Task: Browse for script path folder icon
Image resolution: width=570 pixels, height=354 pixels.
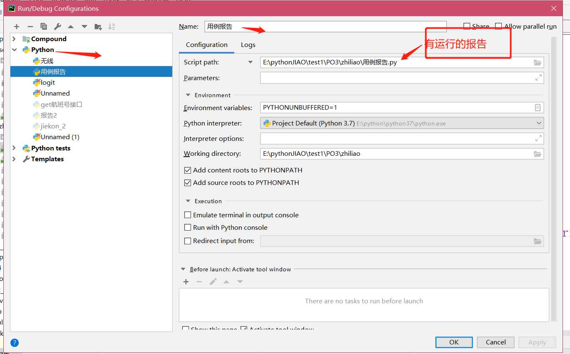Action: pos(538,63)
